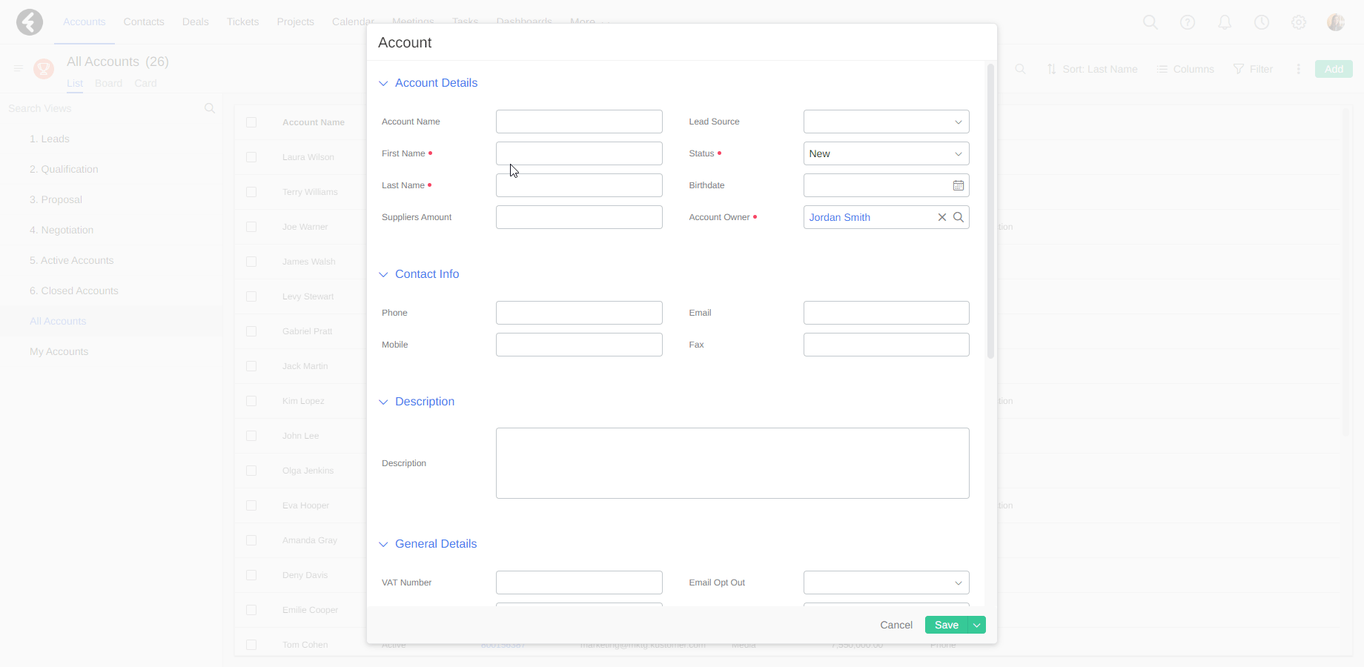Viewport: 1364px width, 667px height.
Task: Click the orange Accounts module icon
Action: click(44, 69)
